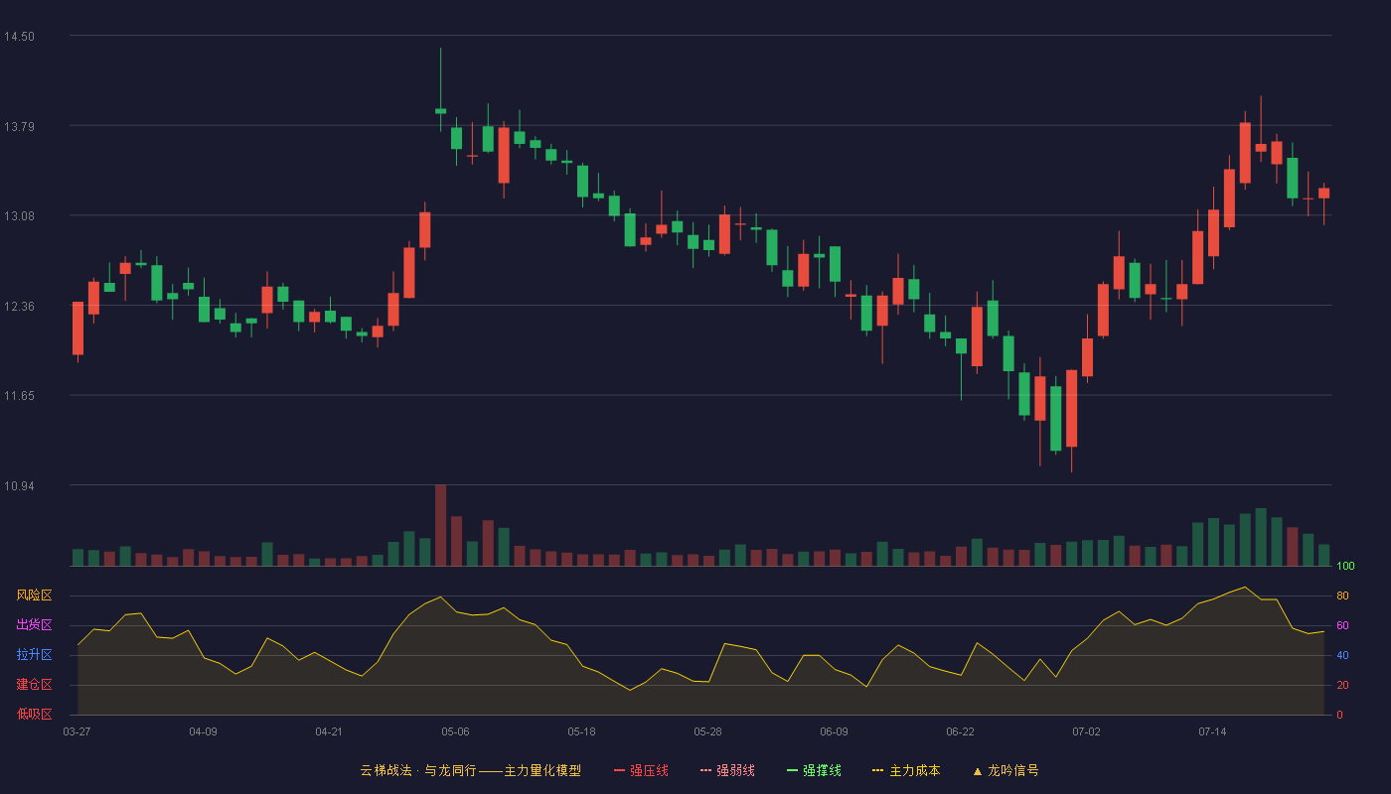The image size is (1391, 794).
Task: Click the 04-21 date label
Action: coord(329,731)
